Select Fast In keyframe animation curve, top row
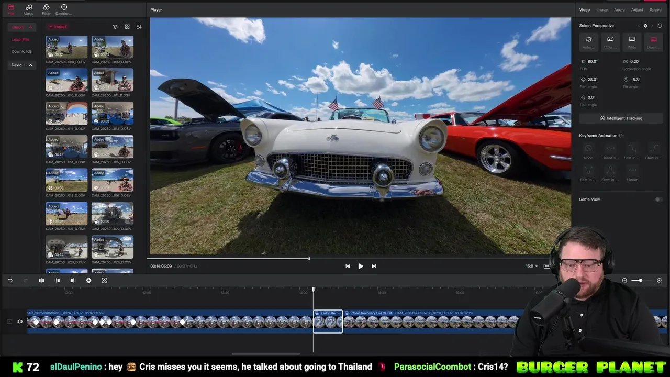 coord(632,151)
